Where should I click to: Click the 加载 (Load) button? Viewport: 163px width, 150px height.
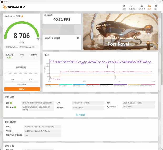tap(13, 80)
